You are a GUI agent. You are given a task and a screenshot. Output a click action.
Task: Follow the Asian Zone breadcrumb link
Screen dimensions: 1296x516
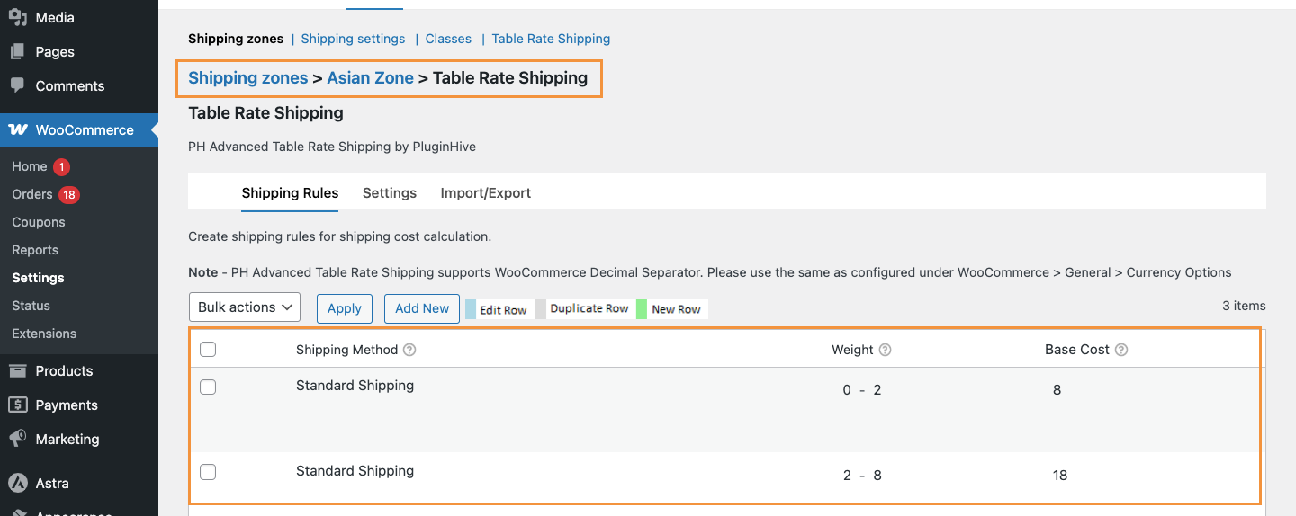[370, 78]
